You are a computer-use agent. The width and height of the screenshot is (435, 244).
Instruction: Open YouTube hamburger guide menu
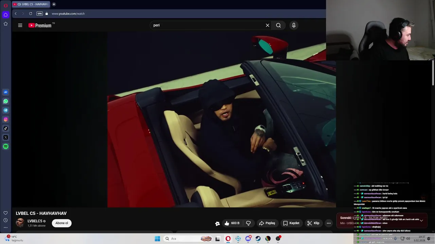(x=20, y=25)
